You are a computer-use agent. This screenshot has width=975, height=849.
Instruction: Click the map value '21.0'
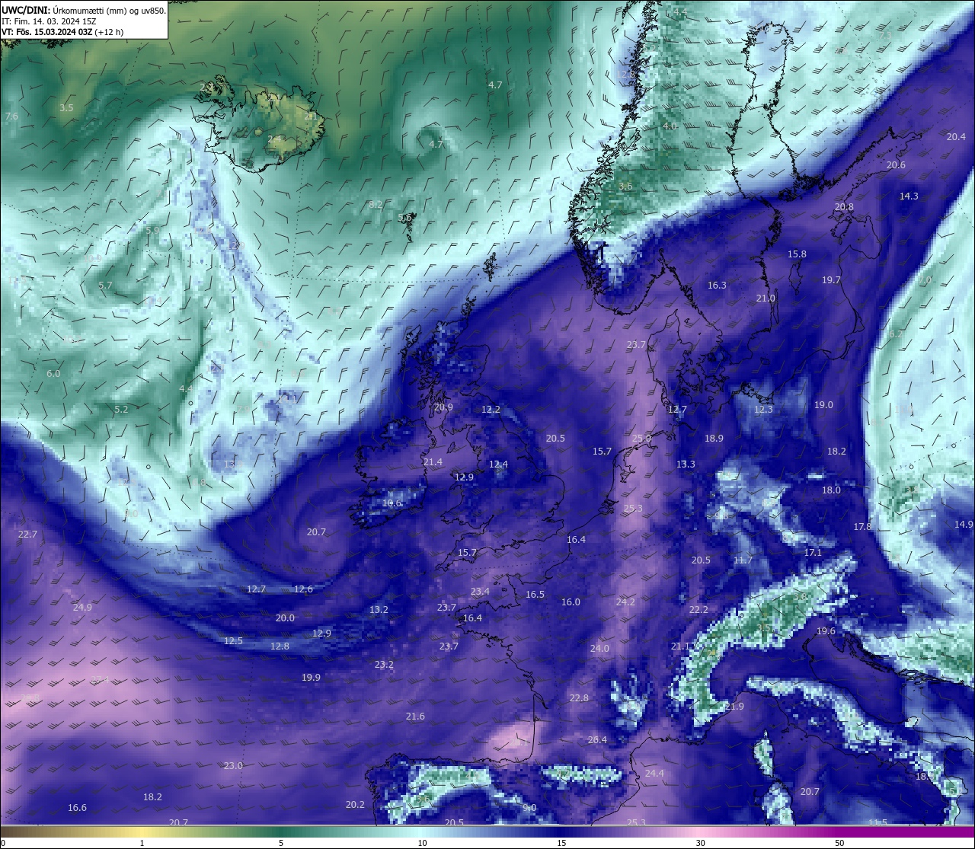point(766,298)
